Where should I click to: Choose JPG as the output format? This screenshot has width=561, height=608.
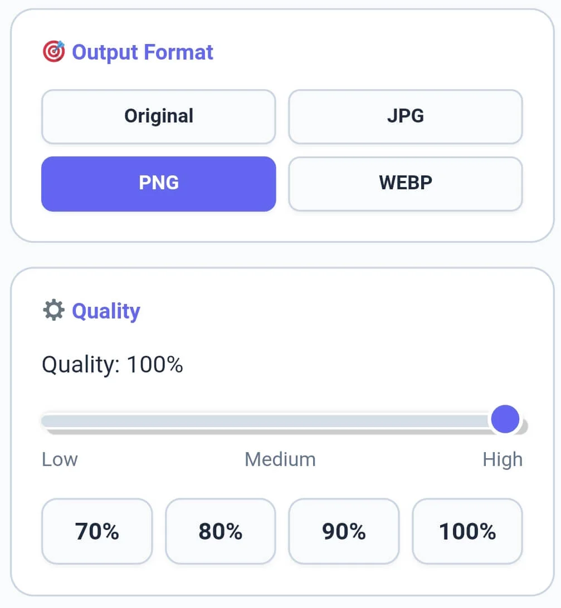(x=405, y=116)
